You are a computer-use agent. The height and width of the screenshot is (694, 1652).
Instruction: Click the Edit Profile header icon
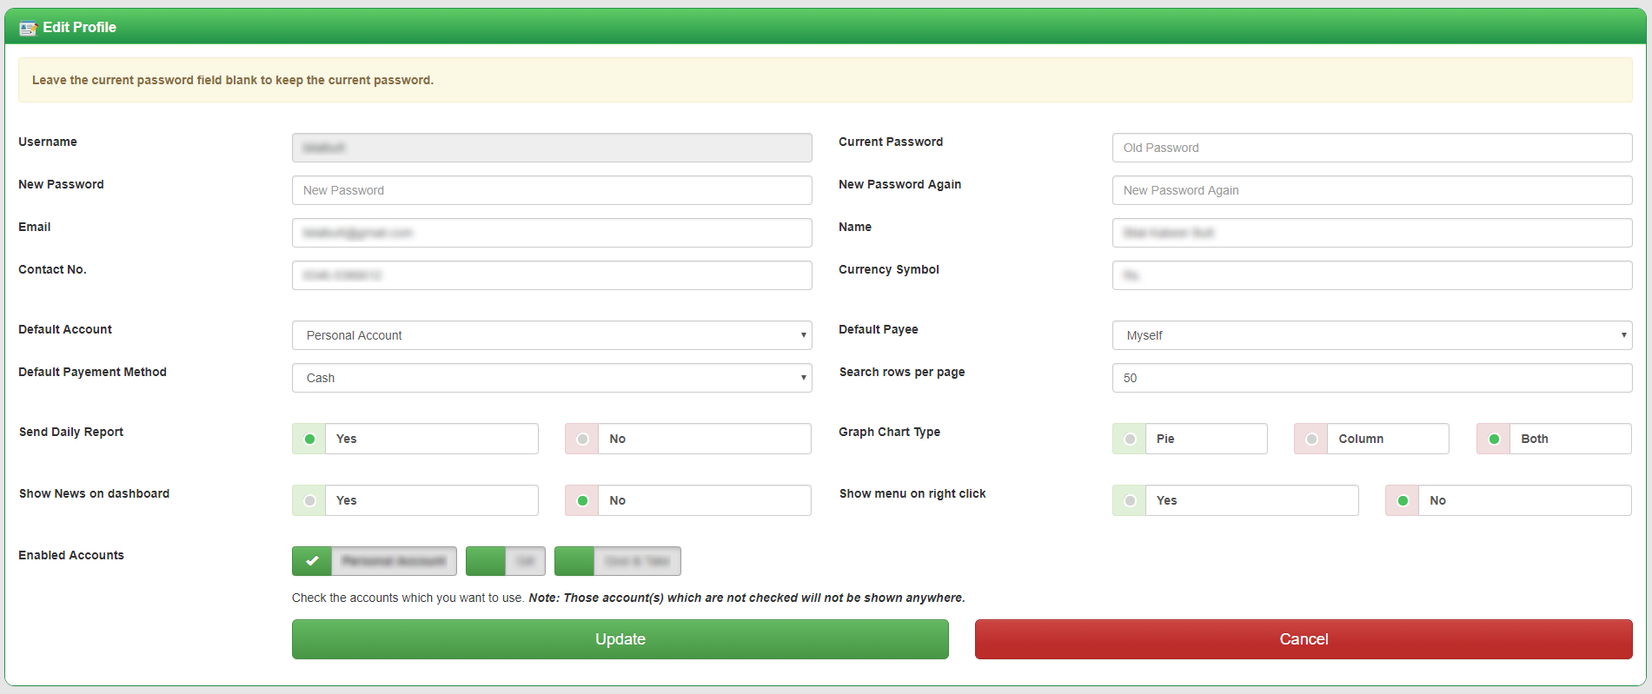click(28, 28)
